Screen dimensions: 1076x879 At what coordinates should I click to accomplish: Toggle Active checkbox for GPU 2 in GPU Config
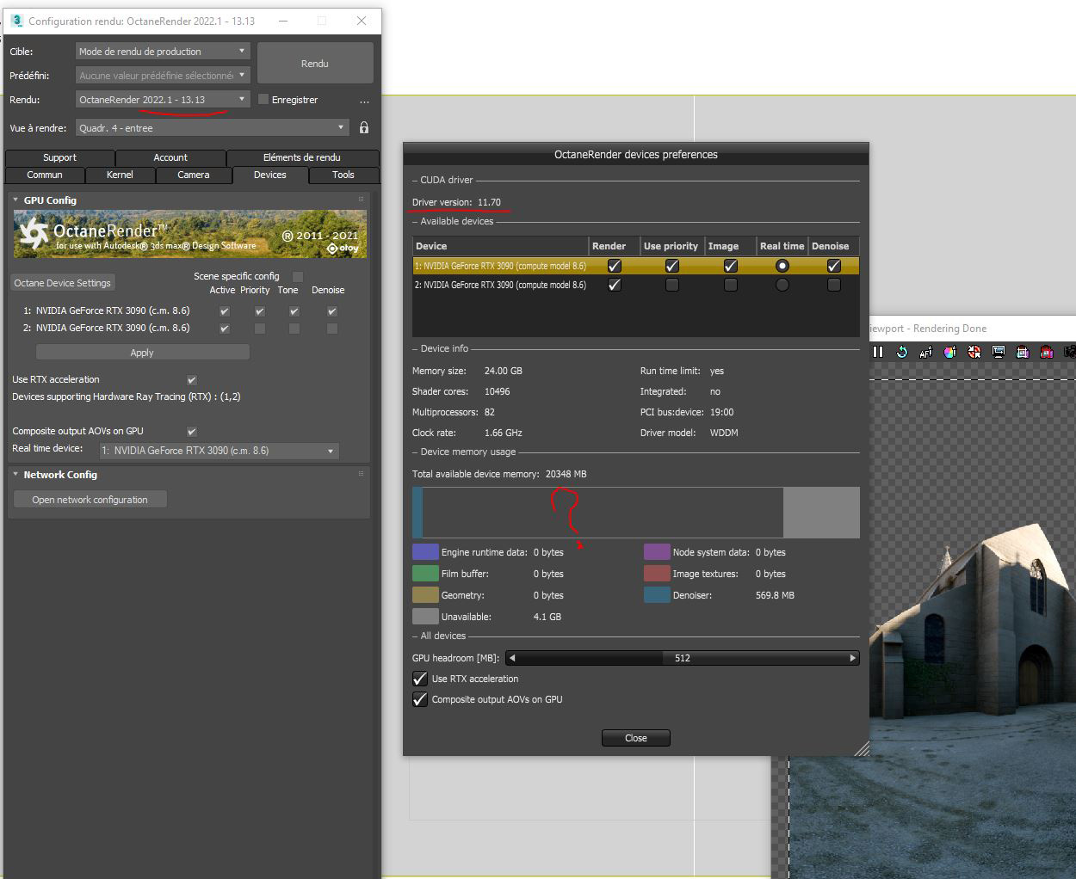point(225,329)
